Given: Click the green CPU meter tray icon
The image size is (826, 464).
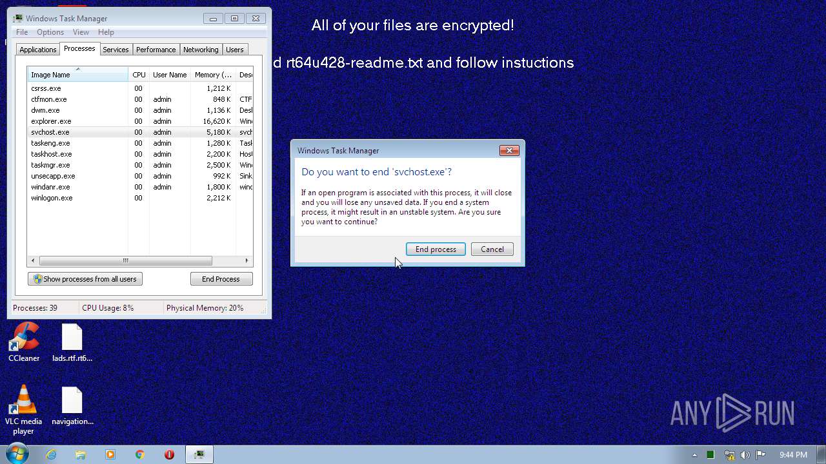Looking at the screenshot, I should (710, 455).
